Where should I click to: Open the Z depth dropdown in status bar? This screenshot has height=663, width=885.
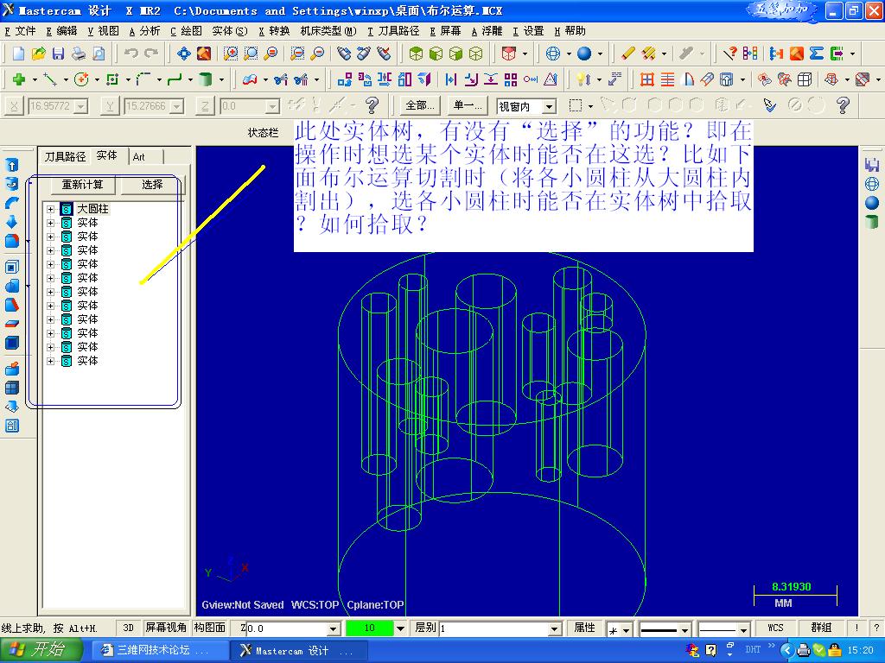pyautogui.click(x=334, y=628)
